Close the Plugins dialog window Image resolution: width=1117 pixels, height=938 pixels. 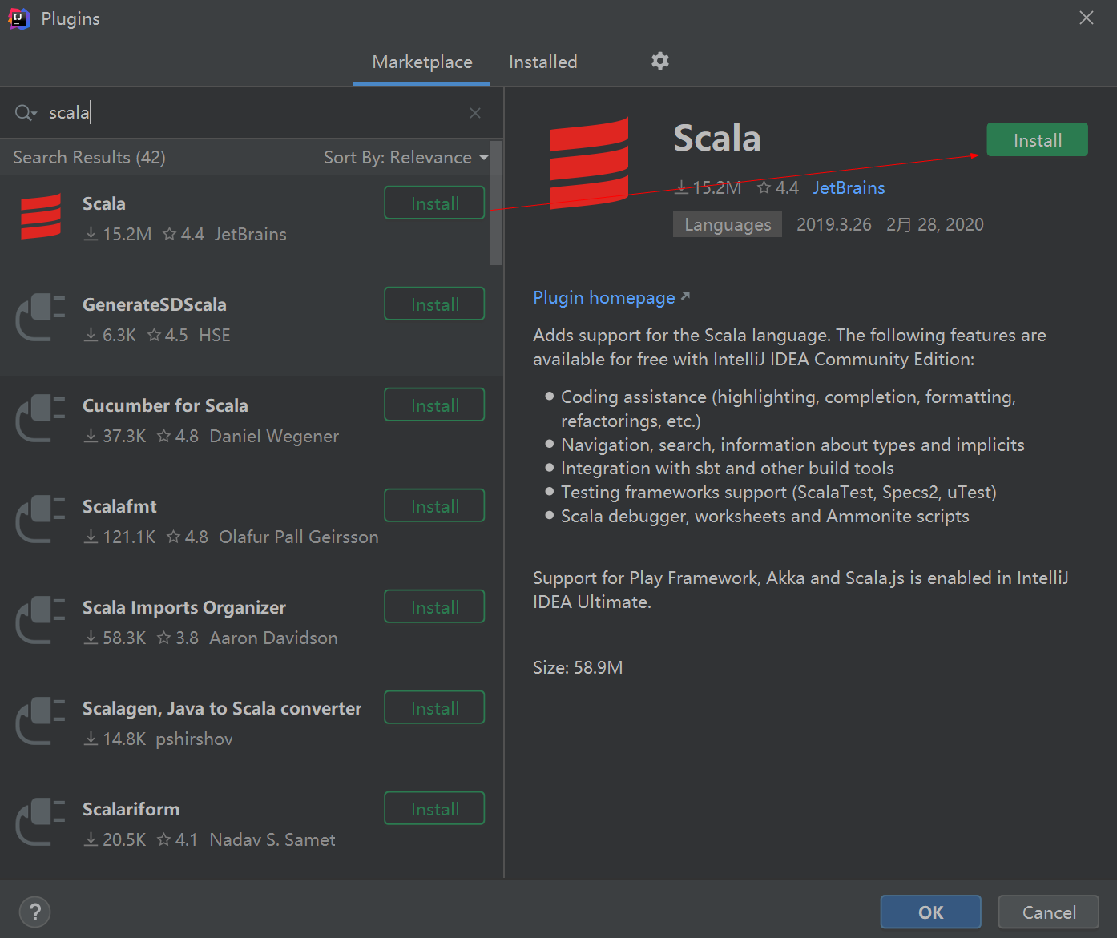coord(1087,18)
